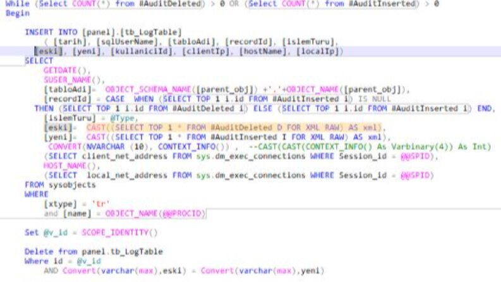Click "id" in the Where id line

tap(58, 261)
